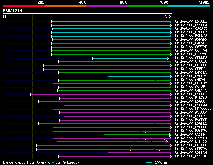Select label UniRef100_B7FTX9

191,142
